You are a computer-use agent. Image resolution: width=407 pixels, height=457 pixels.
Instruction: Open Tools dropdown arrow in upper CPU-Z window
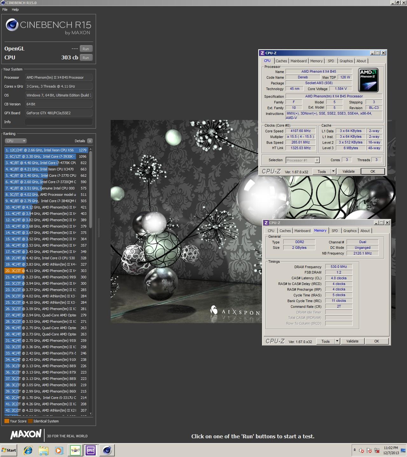point(333,171)
